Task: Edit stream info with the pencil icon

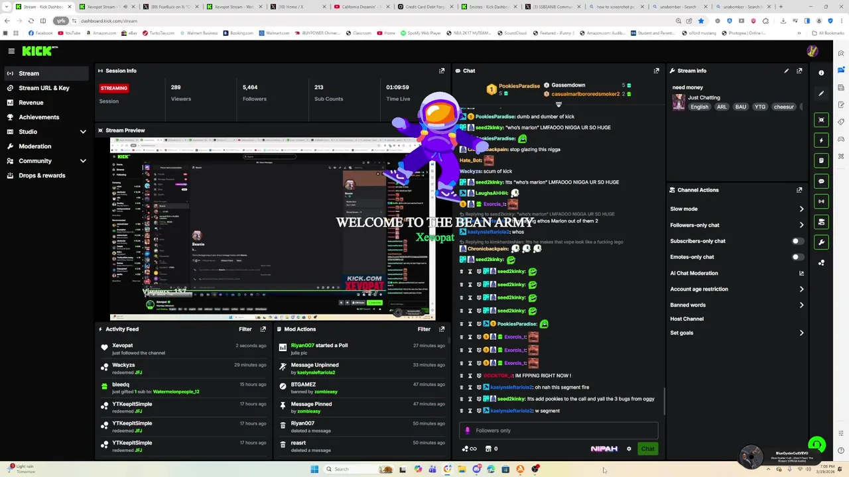Action: point(787,71)
